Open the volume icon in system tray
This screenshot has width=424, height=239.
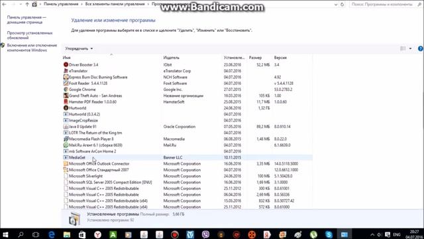(380, 234)
